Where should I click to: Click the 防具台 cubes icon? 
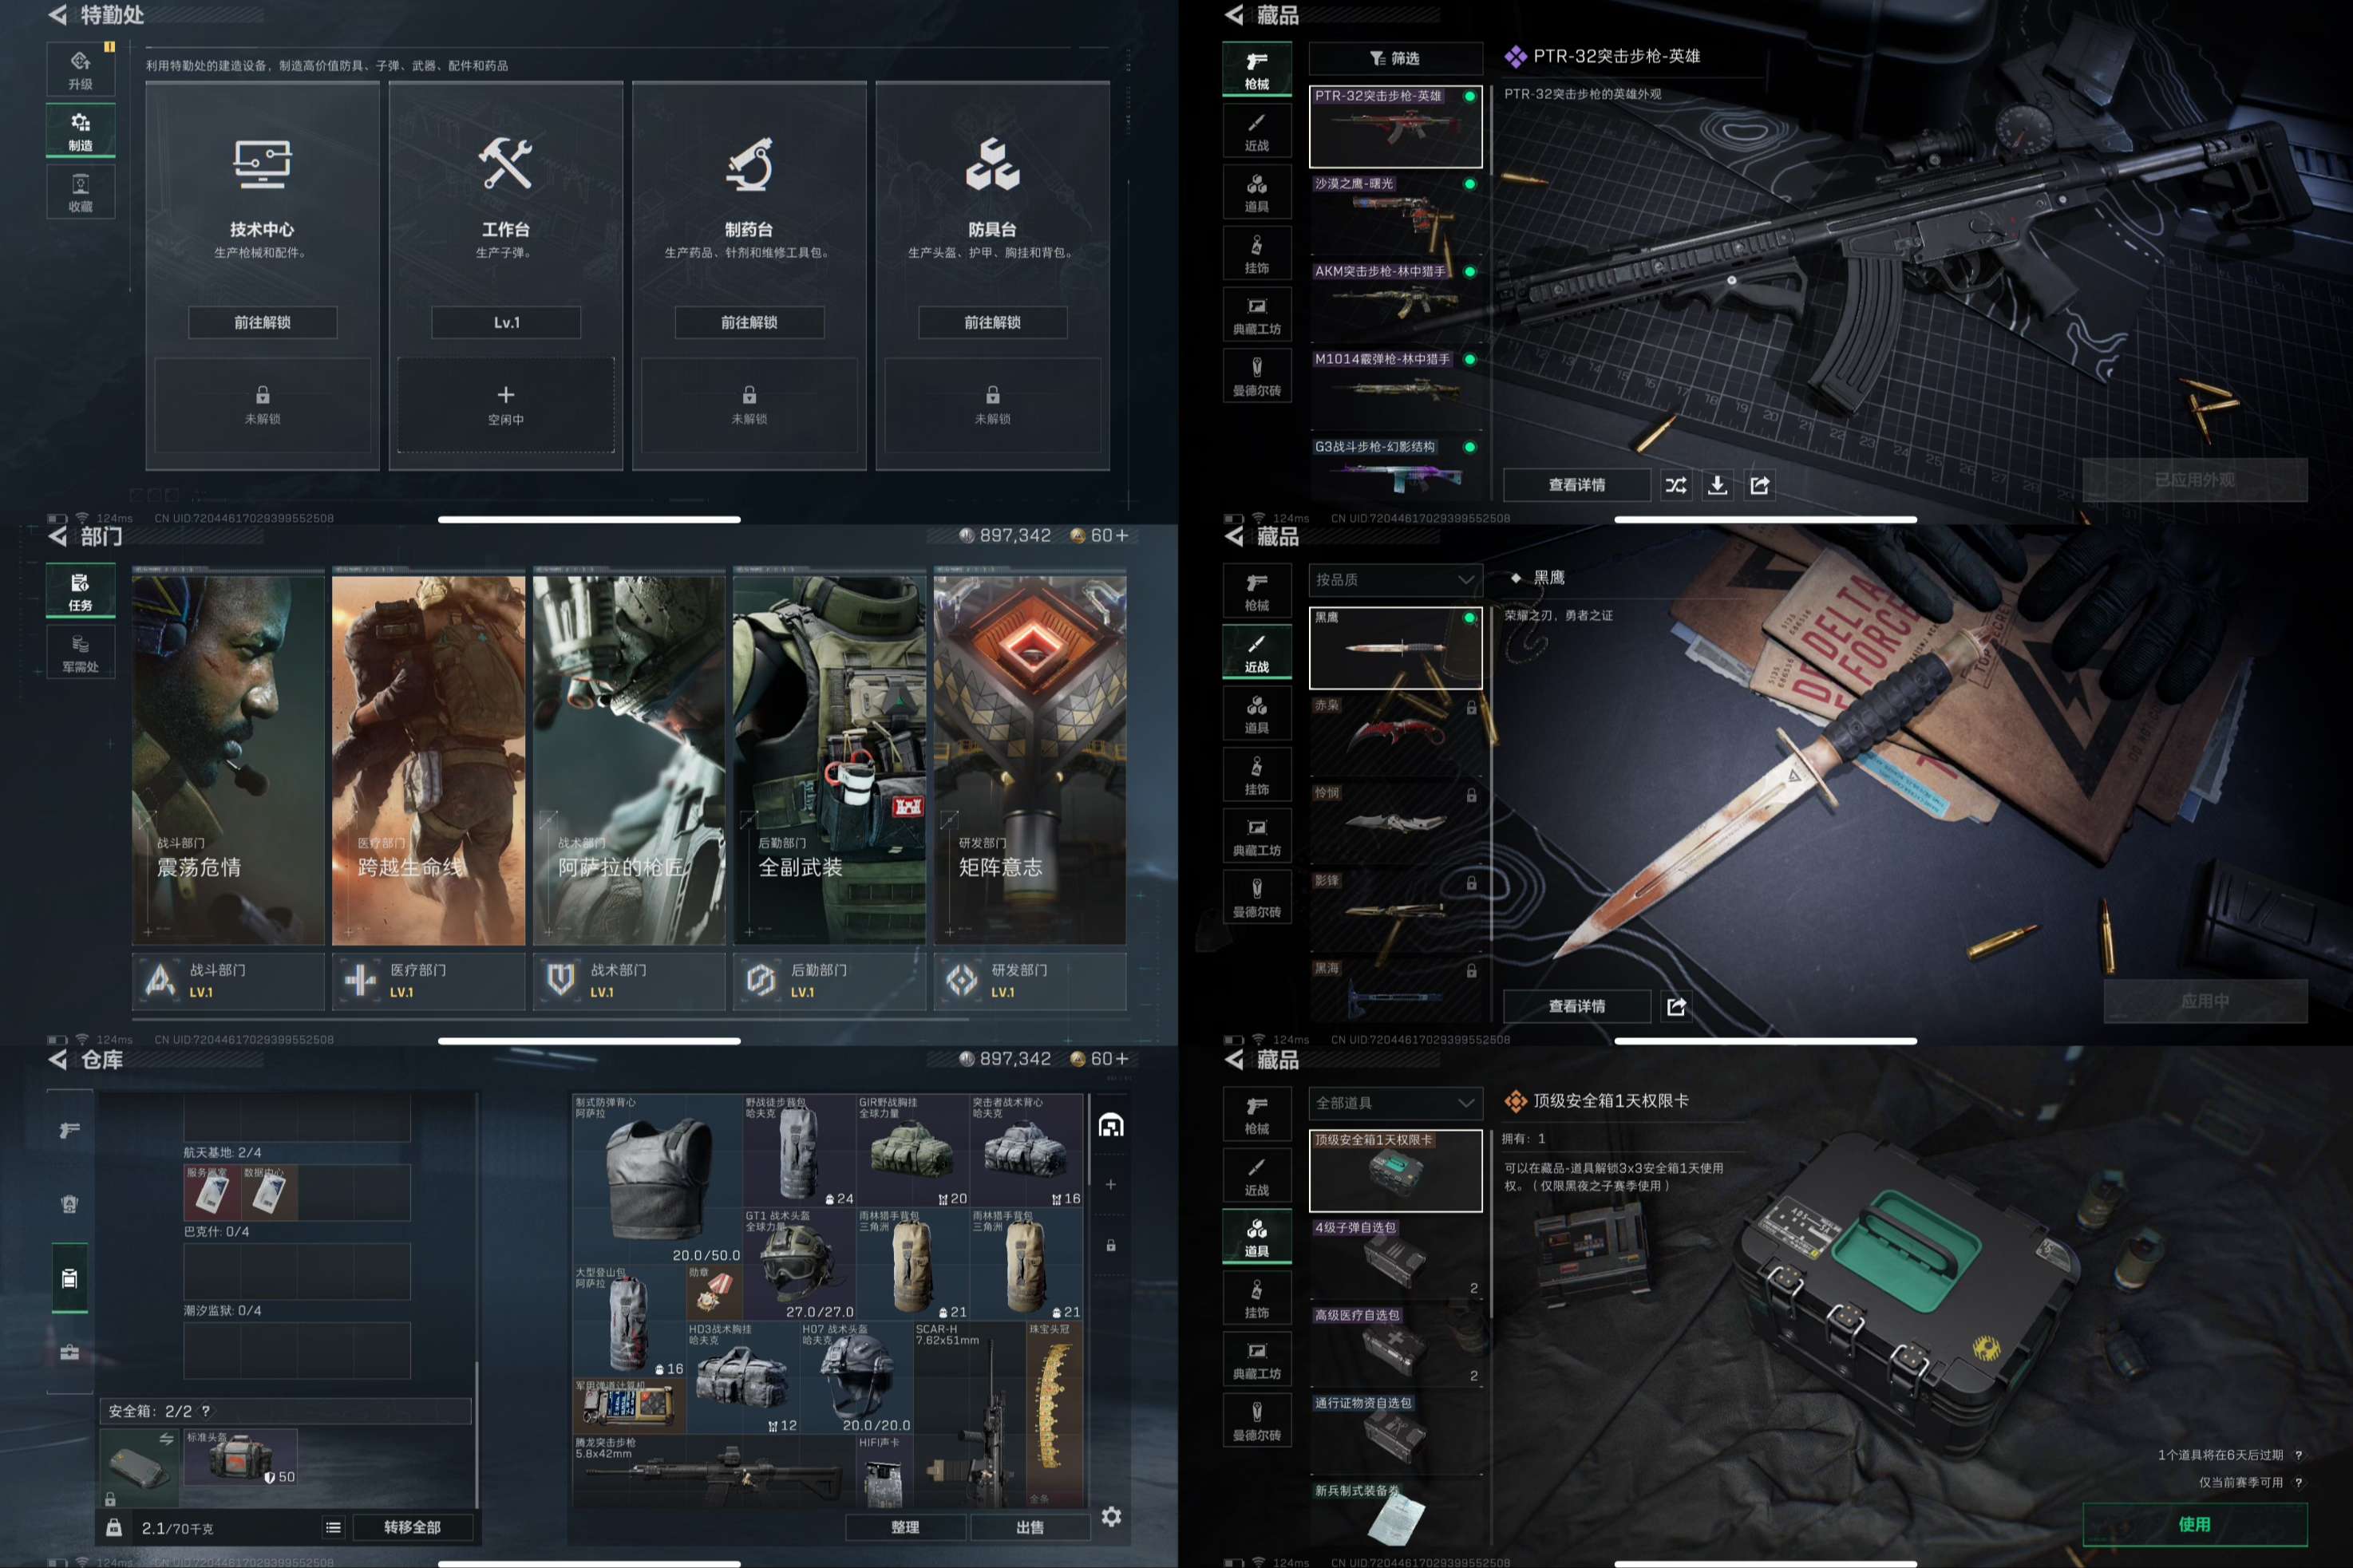(x=993, y=164)
